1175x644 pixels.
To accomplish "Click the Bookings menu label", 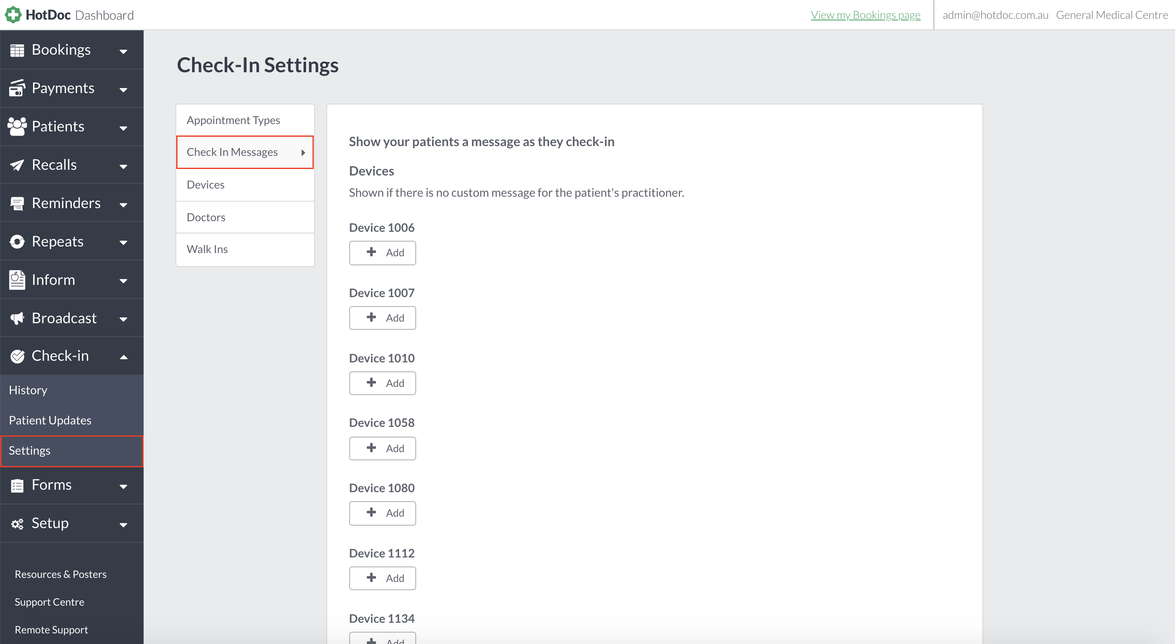I will pyautogui.click(x=61, y=50).
